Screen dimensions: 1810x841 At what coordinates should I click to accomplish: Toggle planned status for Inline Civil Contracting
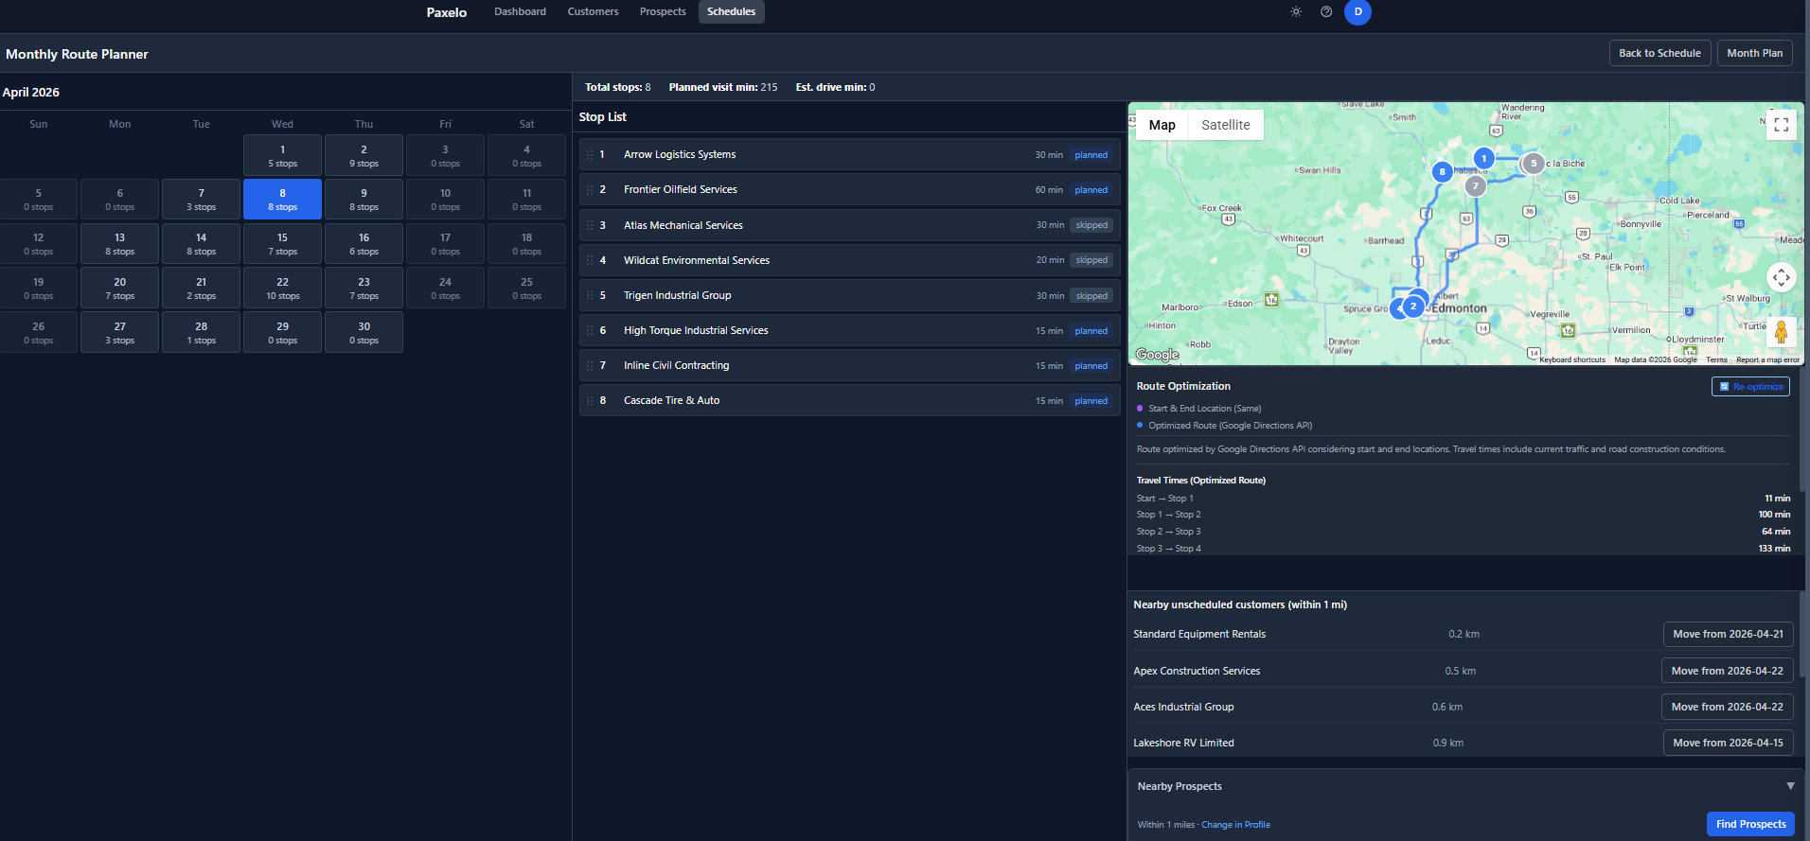point(1091,366)
